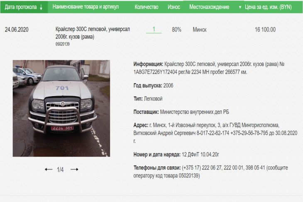Select the protocol date 24.06.2020
Screen dimensions: 303x202
click(x=17, y=30)
